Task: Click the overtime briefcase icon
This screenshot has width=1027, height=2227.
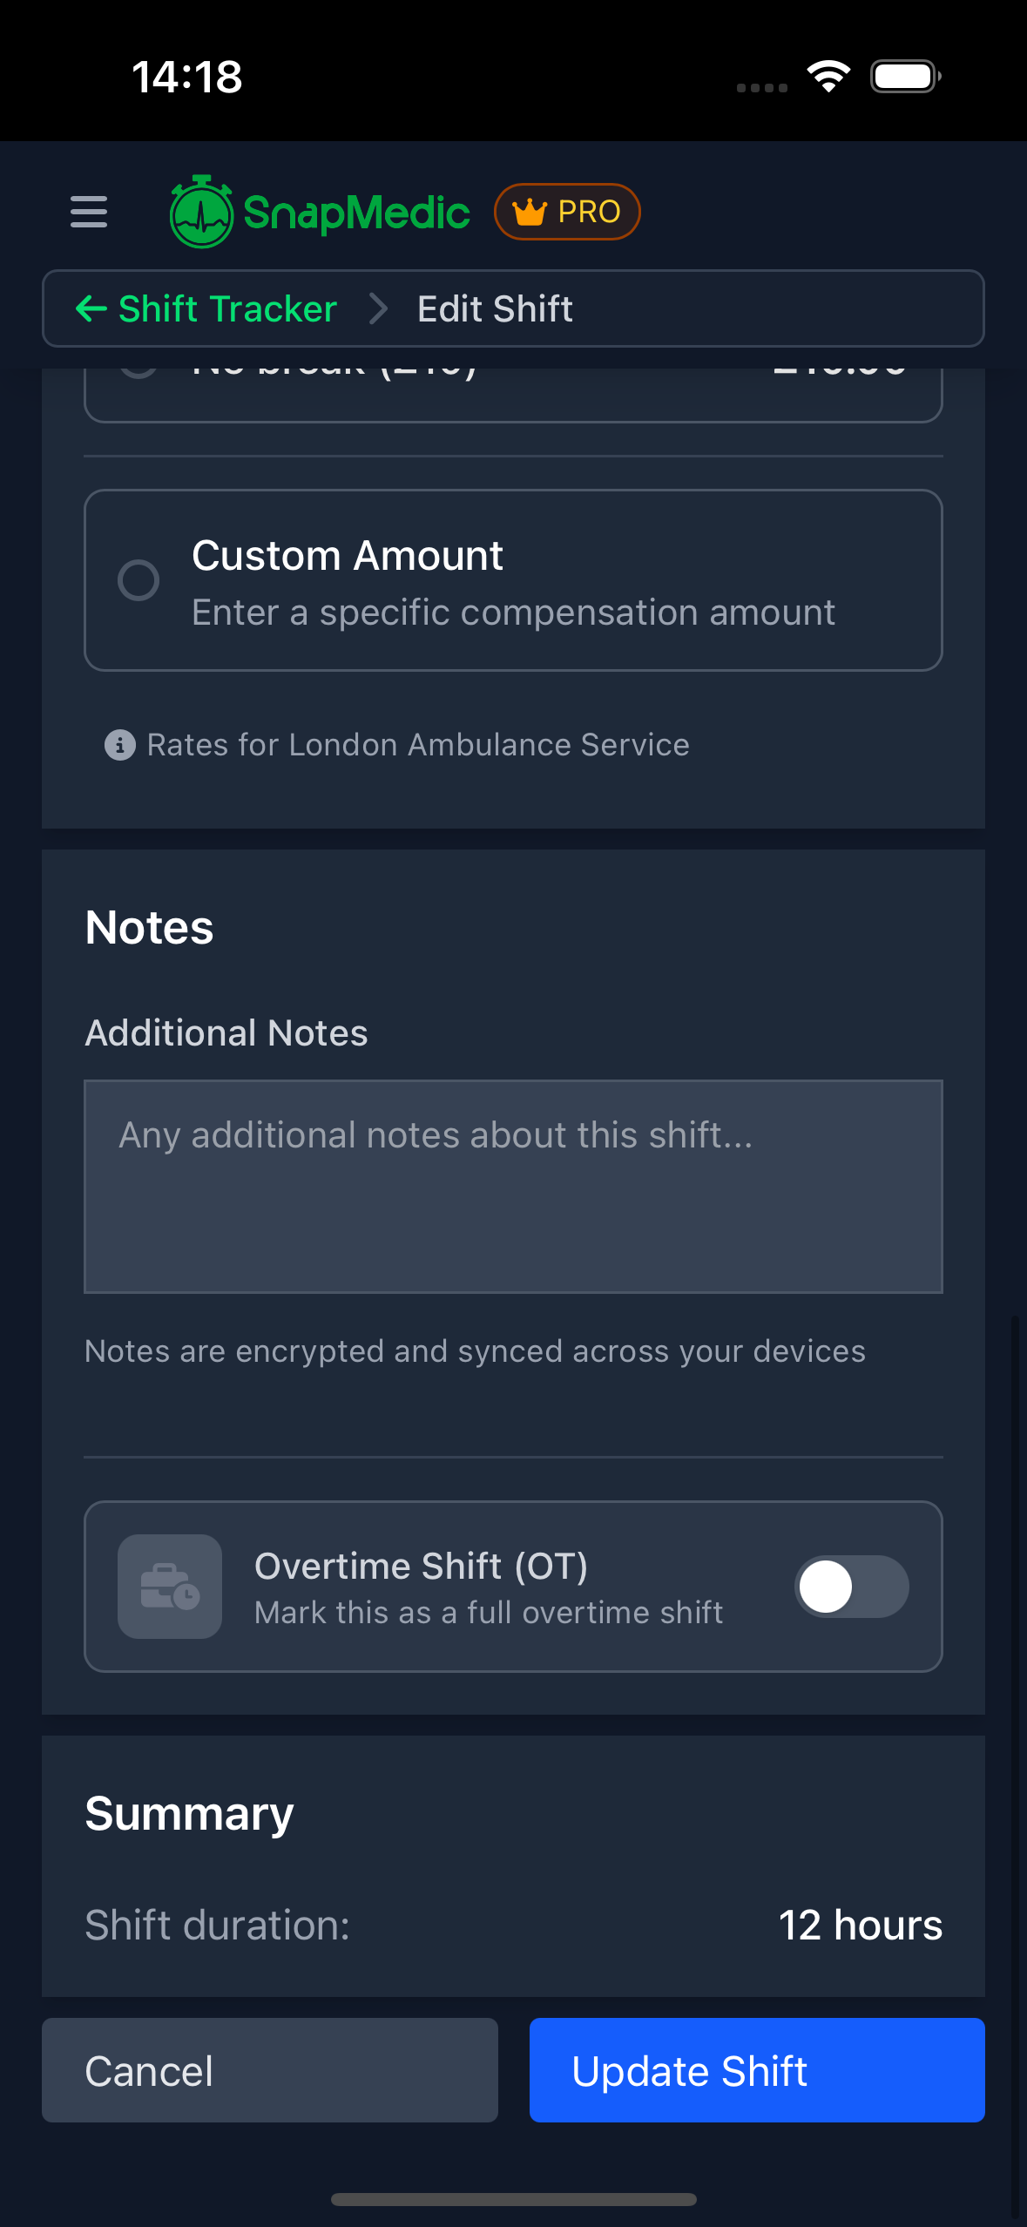Action: click(169, 1586)
